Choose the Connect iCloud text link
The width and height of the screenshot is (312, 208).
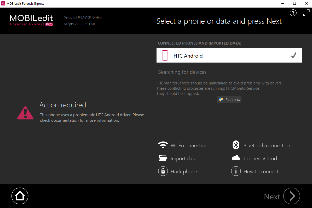(260, 158)
